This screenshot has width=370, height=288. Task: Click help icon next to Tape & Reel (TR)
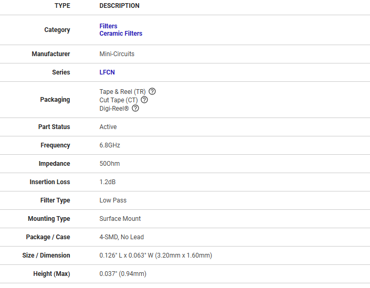pyautogui.click(x=152, y=91)
